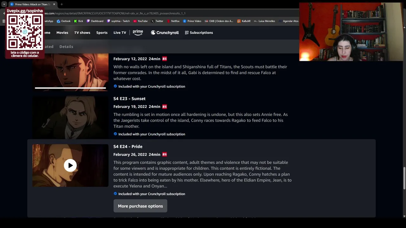Click the More purchase options button
The width and height of the screenshot is (406, 228).
(140, 206)
